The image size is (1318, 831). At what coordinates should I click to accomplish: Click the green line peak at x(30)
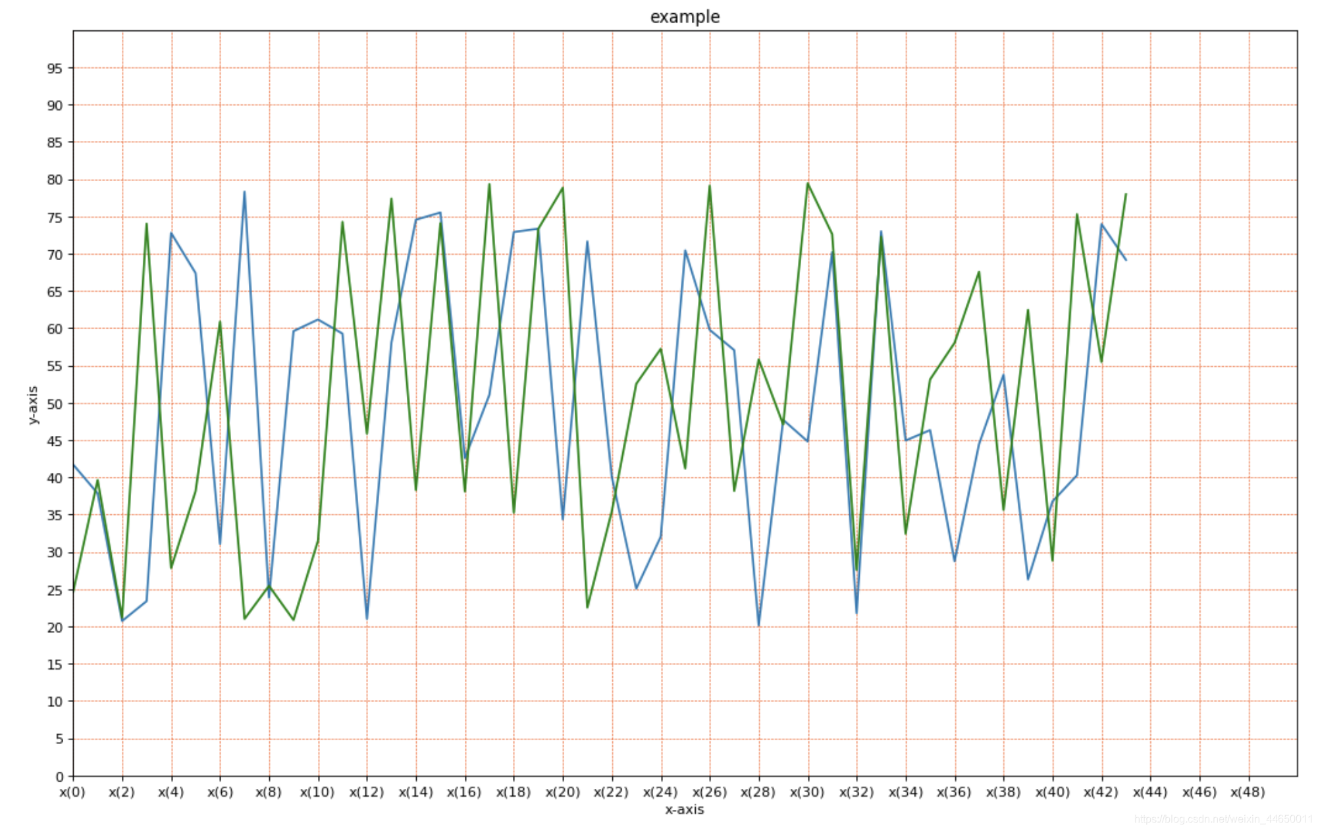click(808, 184)
